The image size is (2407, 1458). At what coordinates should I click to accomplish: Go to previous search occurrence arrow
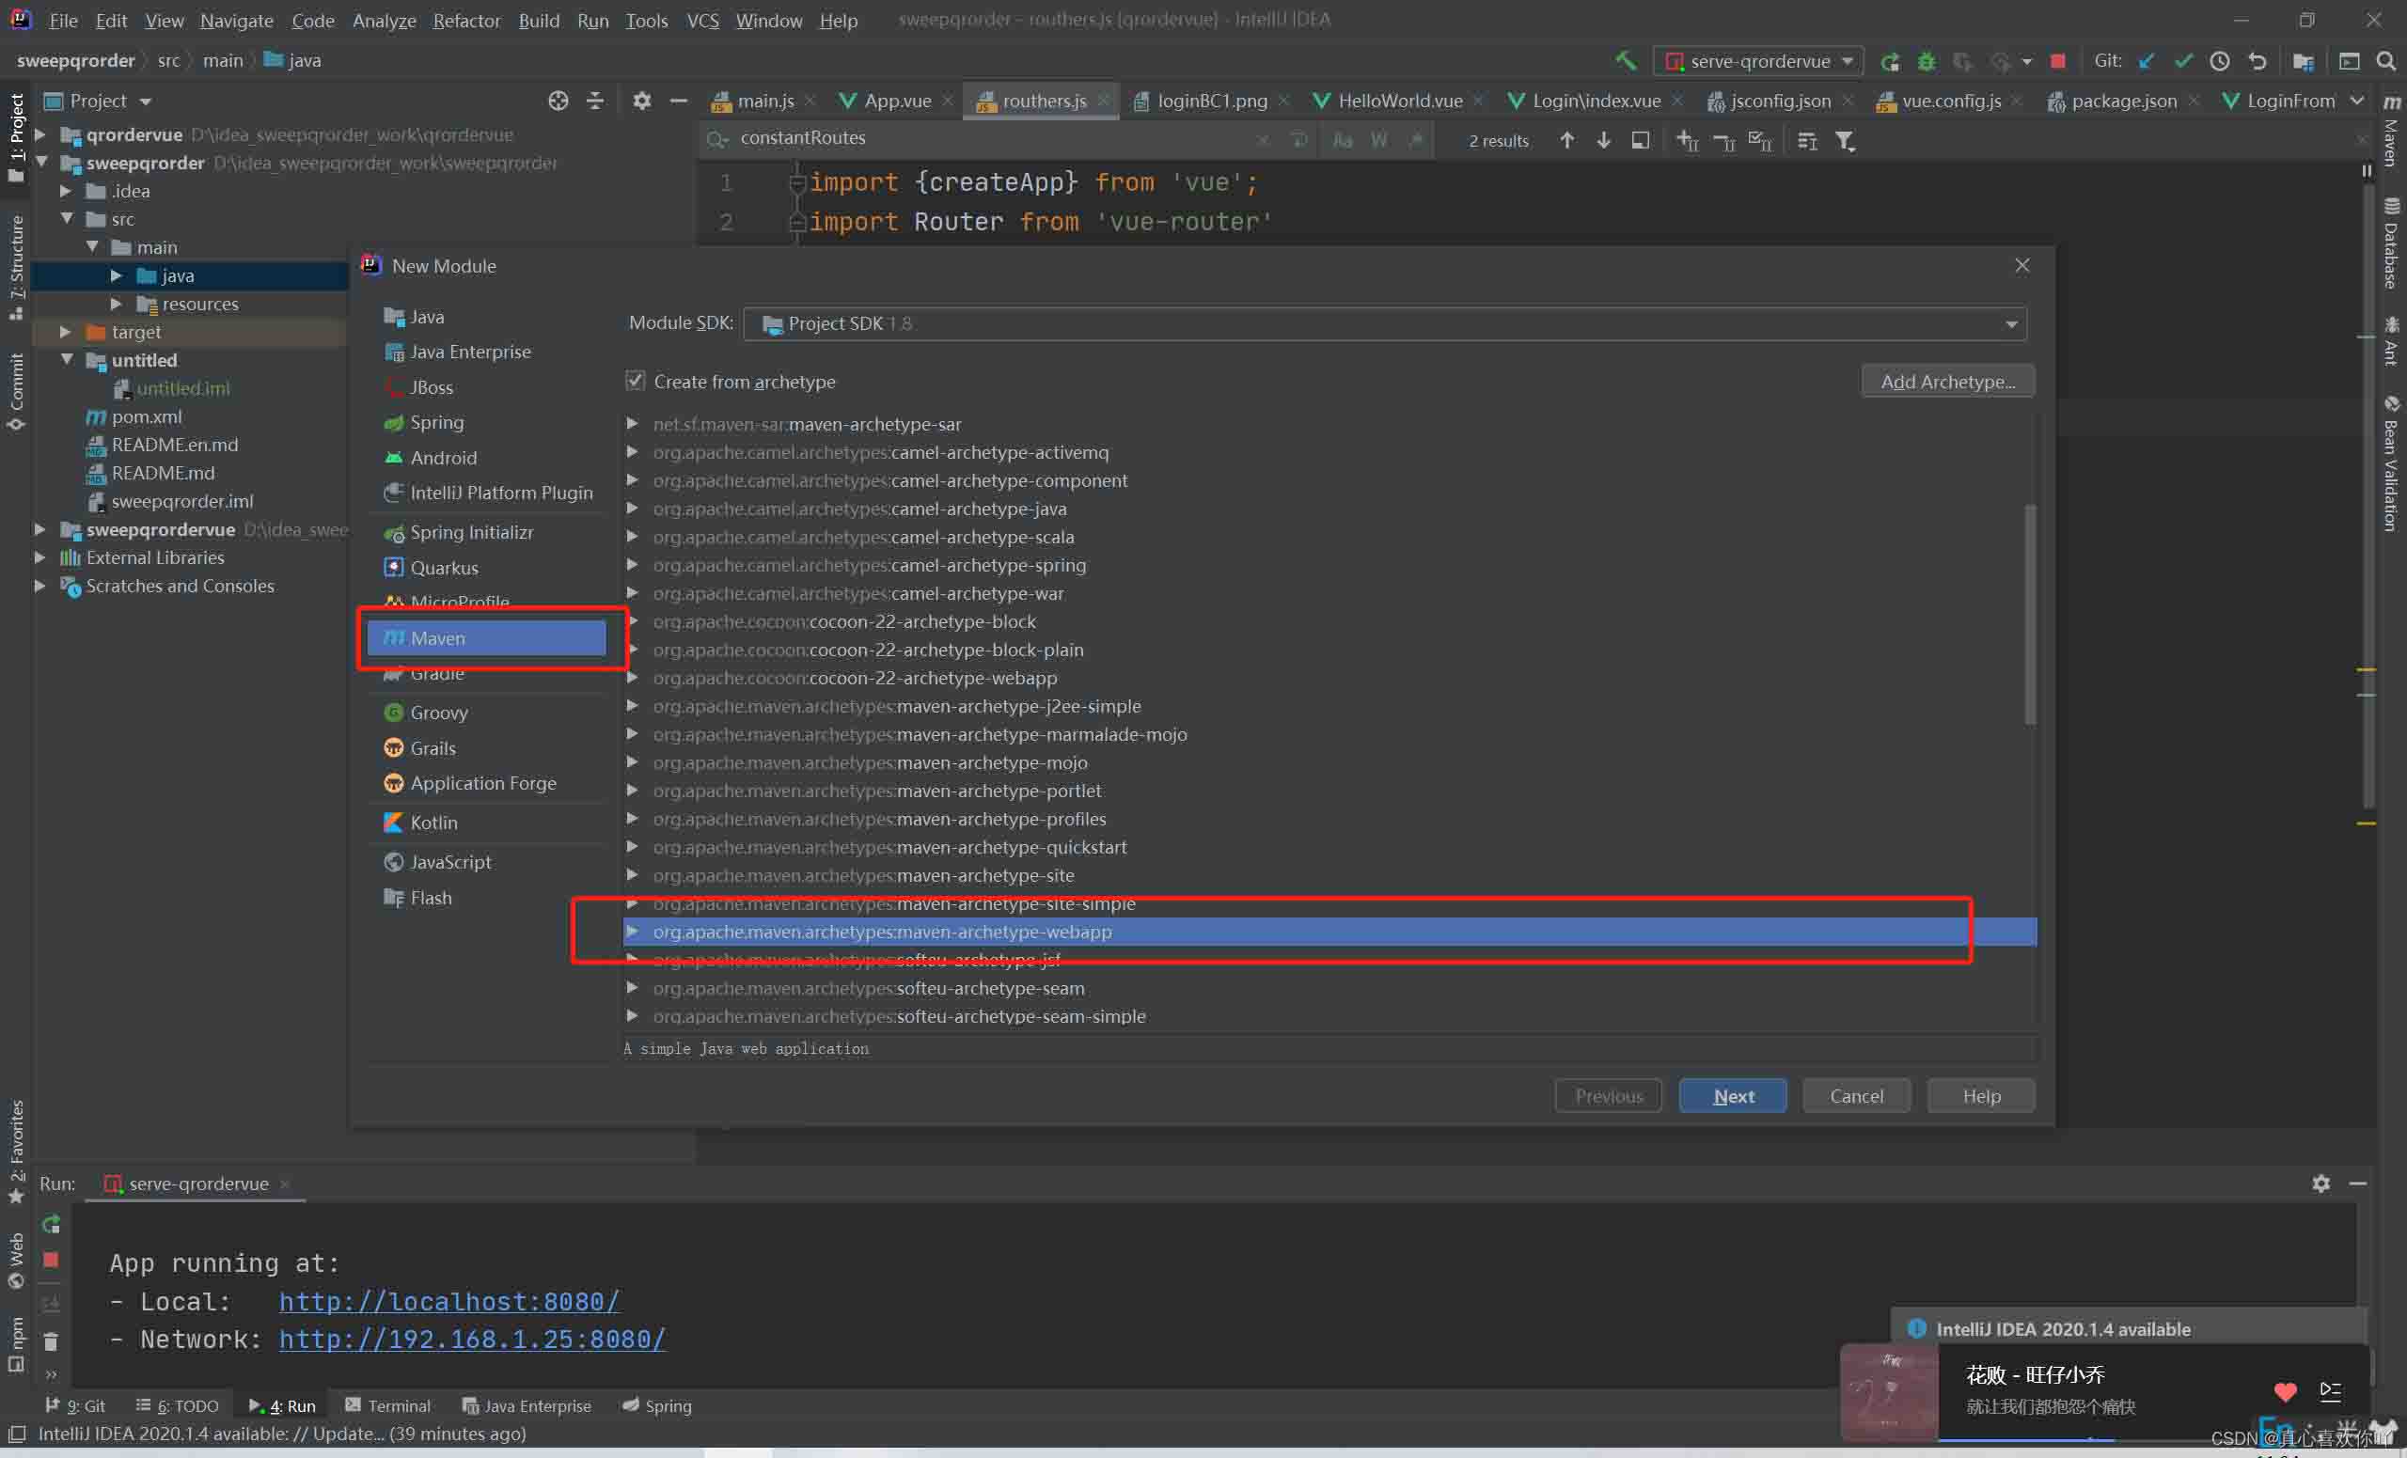1566,141
